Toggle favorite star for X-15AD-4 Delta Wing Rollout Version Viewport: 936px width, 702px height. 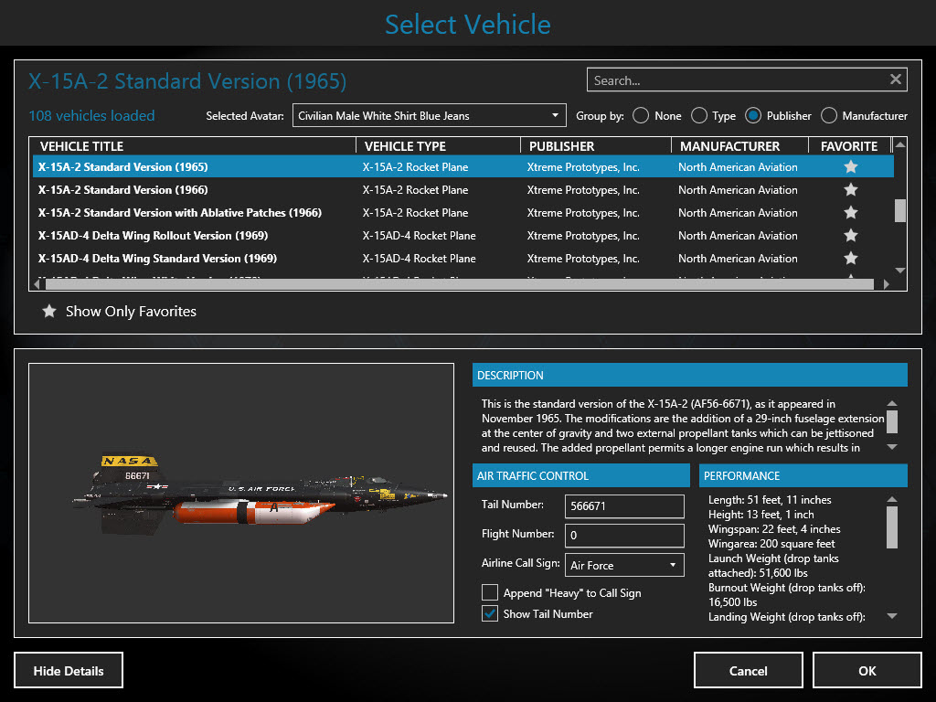pyautogui.click(x=851, y=236)
